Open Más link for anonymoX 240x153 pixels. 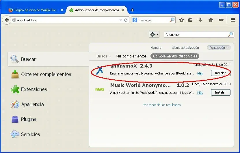[x=200, y=73]
